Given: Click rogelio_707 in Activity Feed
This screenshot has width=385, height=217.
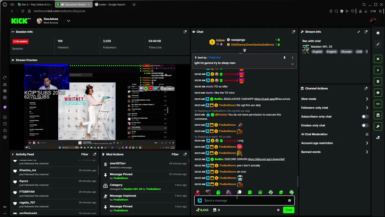Looking at the screenshot, I should point(27,203).
